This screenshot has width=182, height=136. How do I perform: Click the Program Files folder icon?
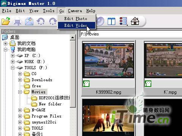[x=27, y=116]
